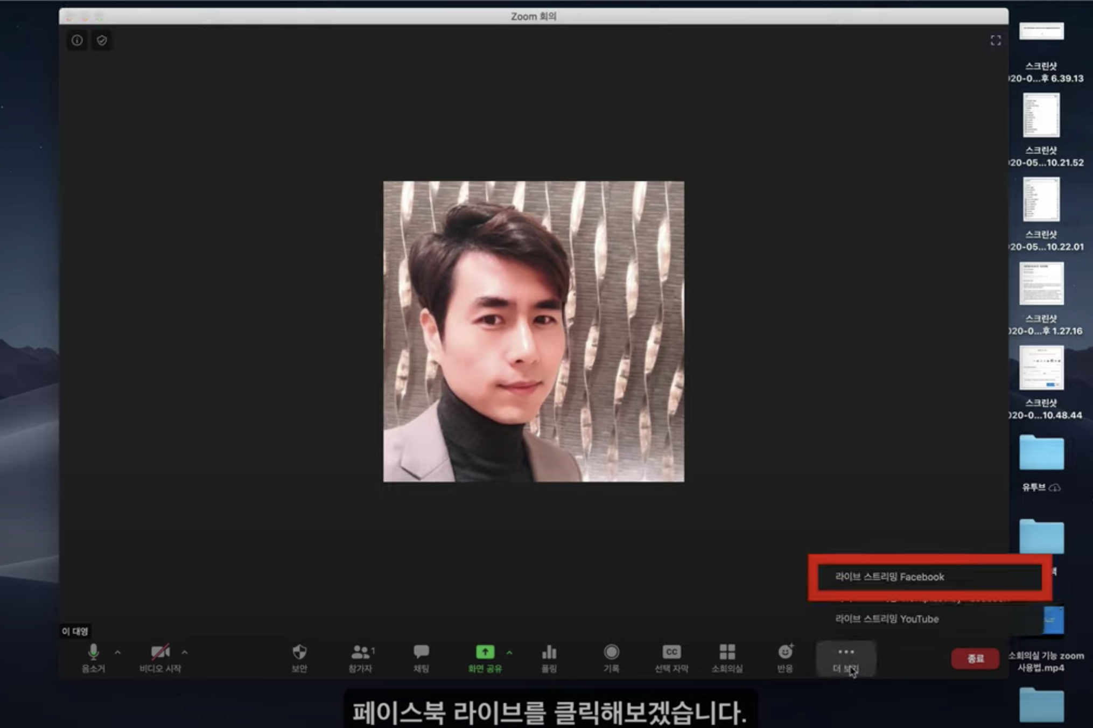Click the red End (종료) button
This screenshot has height=728, width=1093.
tap(975, 659)
